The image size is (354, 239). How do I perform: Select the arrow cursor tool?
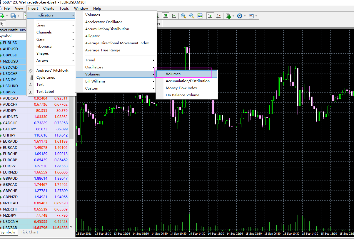pyautogui.click(x=2, y=24)
